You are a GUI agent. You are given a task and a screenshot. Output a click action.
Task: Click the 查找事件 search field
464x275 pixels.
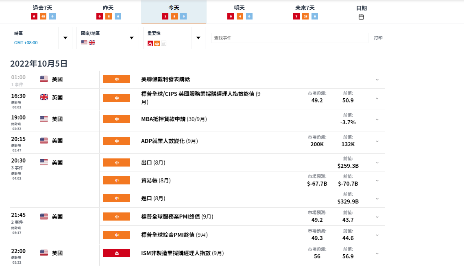click(x=289, y=38)
